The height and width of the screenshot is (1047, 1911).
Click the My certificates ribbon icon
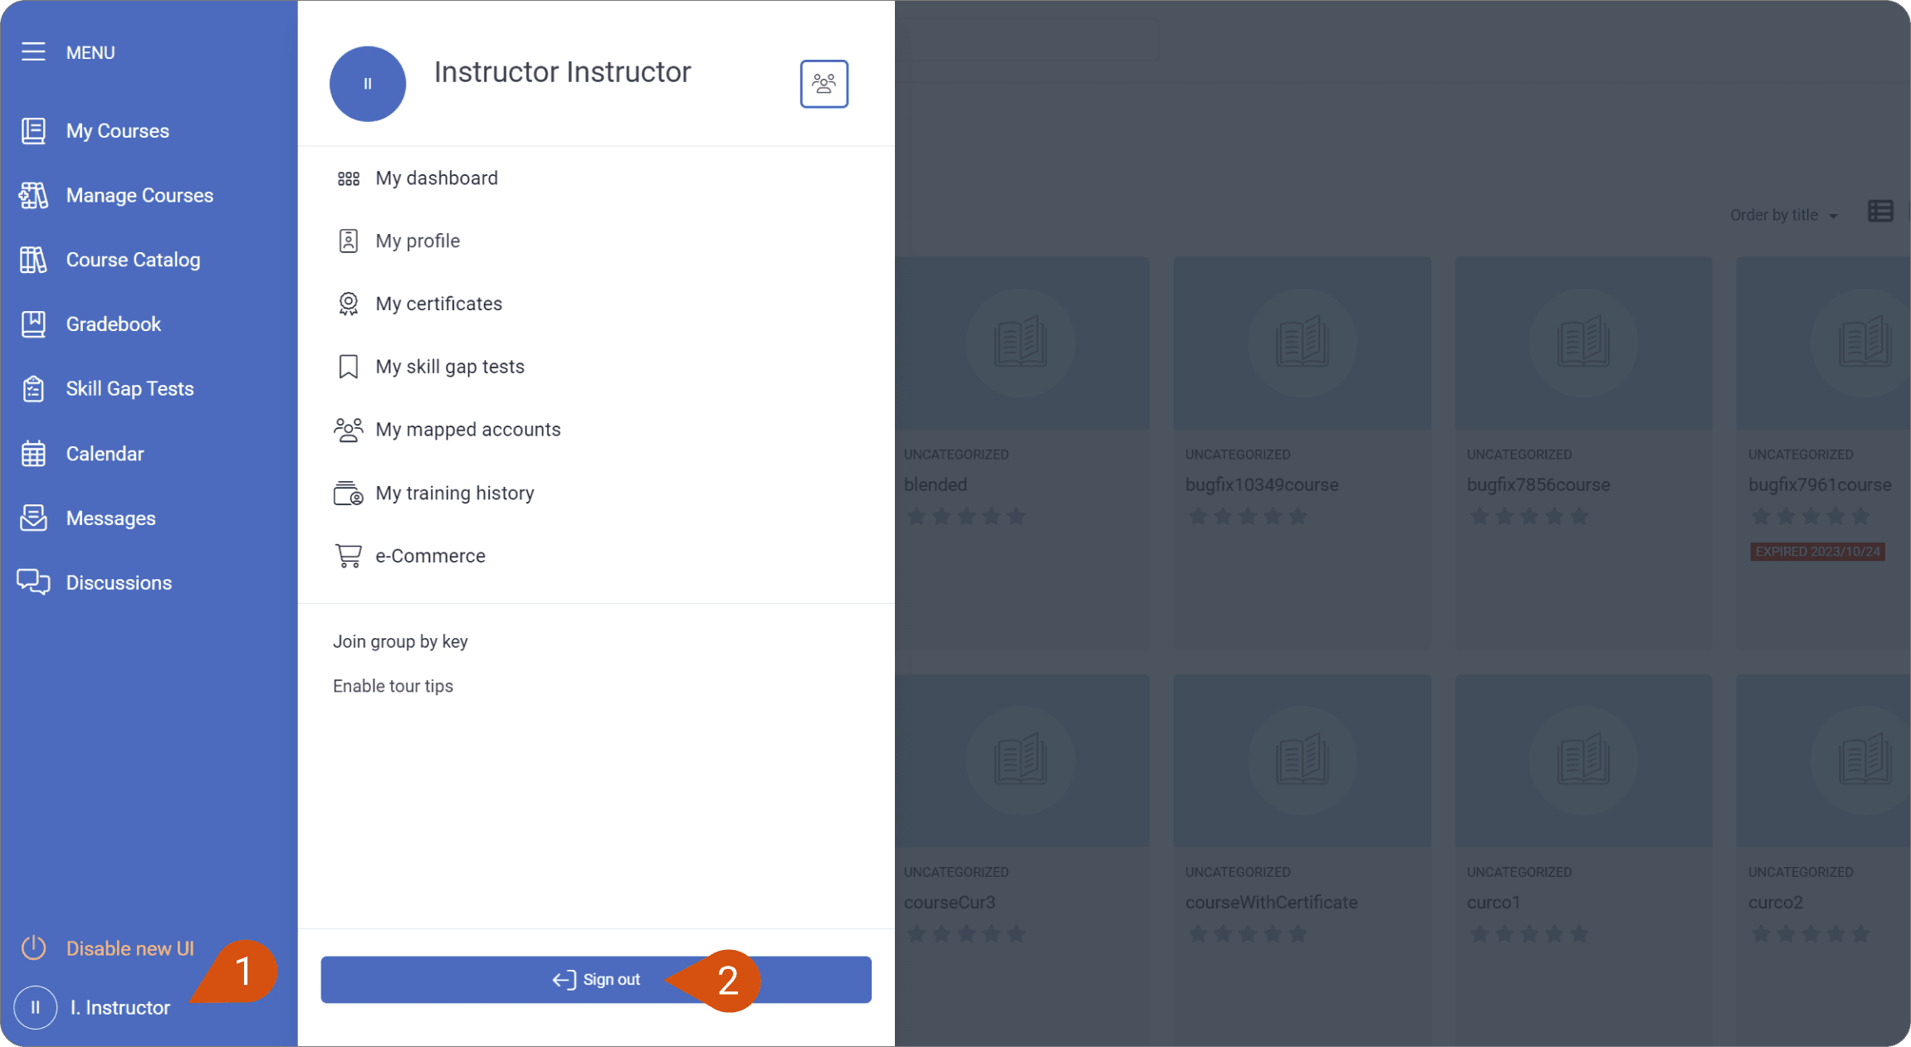click(x=349, y=304)
